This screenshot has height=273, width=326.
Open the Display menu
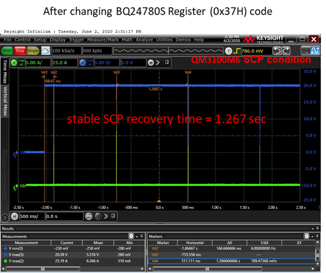pos(58,39)
